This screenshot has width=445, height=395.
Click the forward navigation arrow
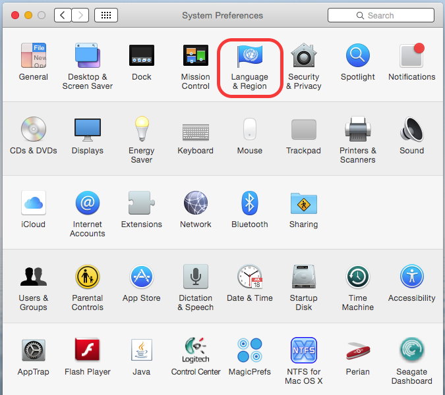tap(80, 15)
